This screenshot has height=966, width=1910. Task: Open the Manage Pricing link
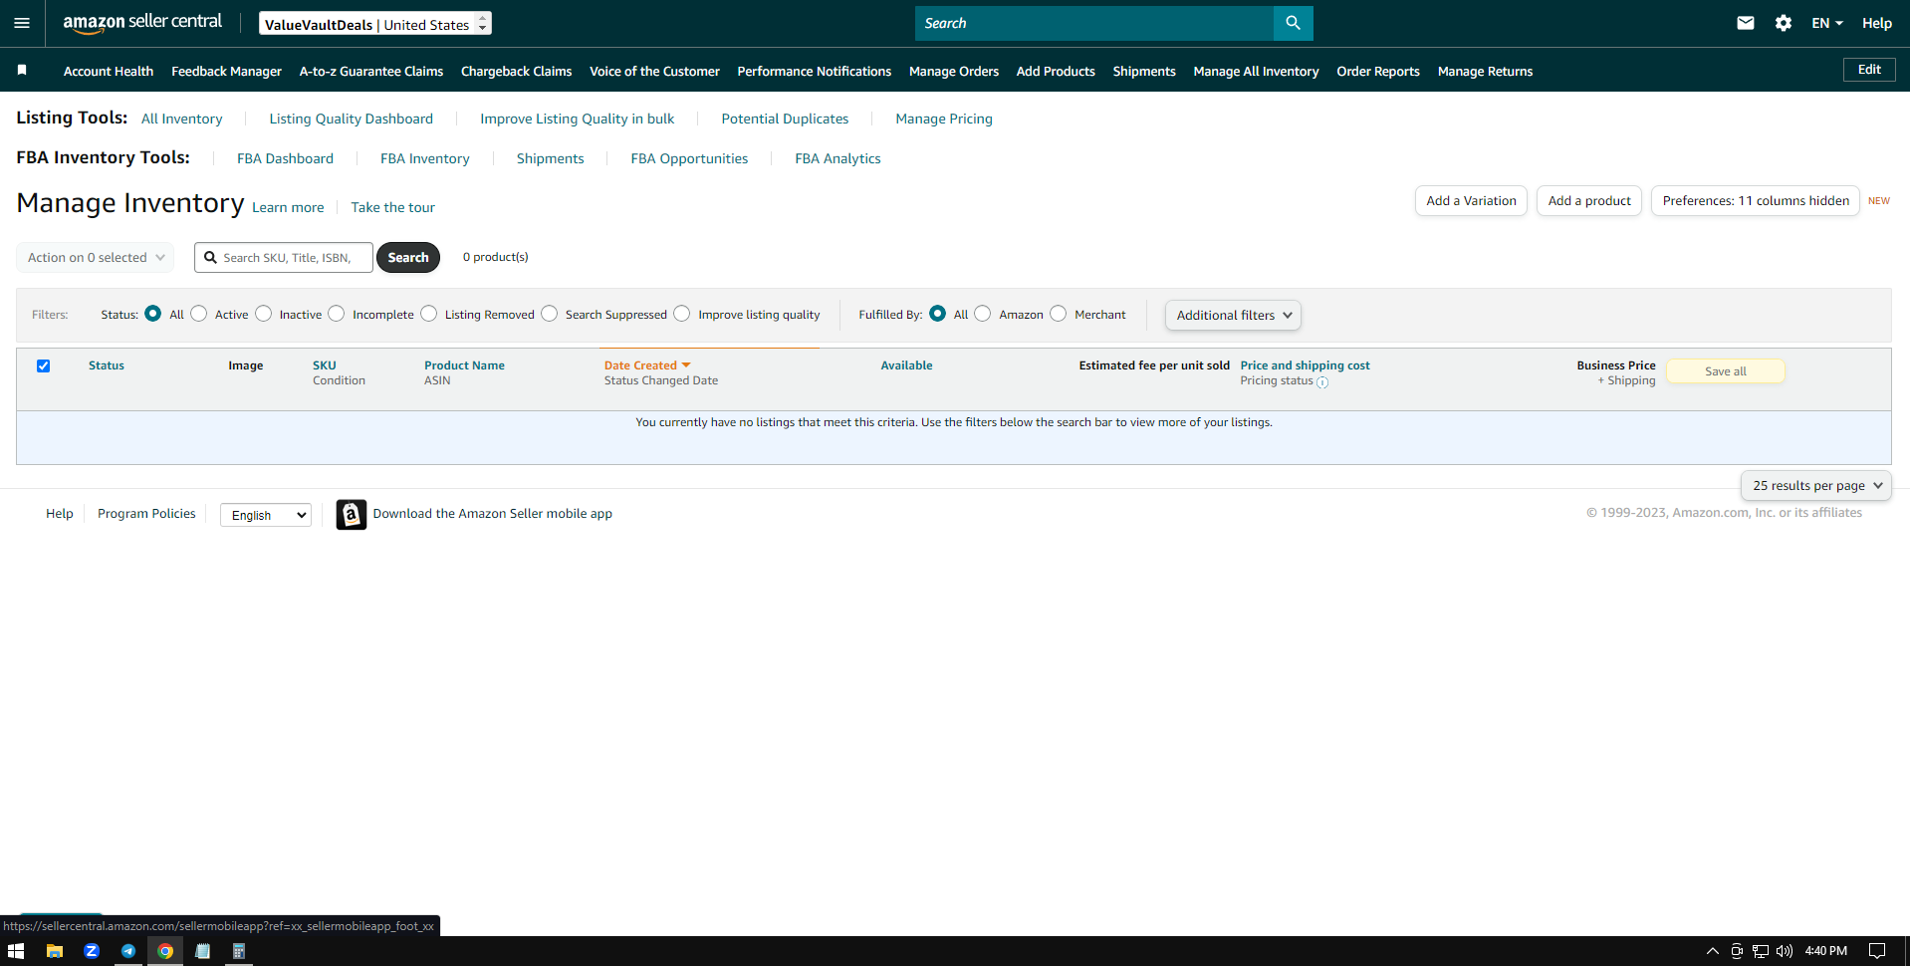(x=944, y=119)
